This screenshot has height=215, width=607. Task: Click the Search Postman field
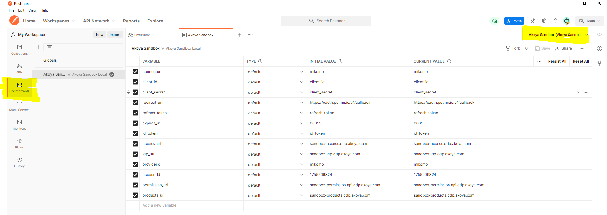(x=326, y=21)
